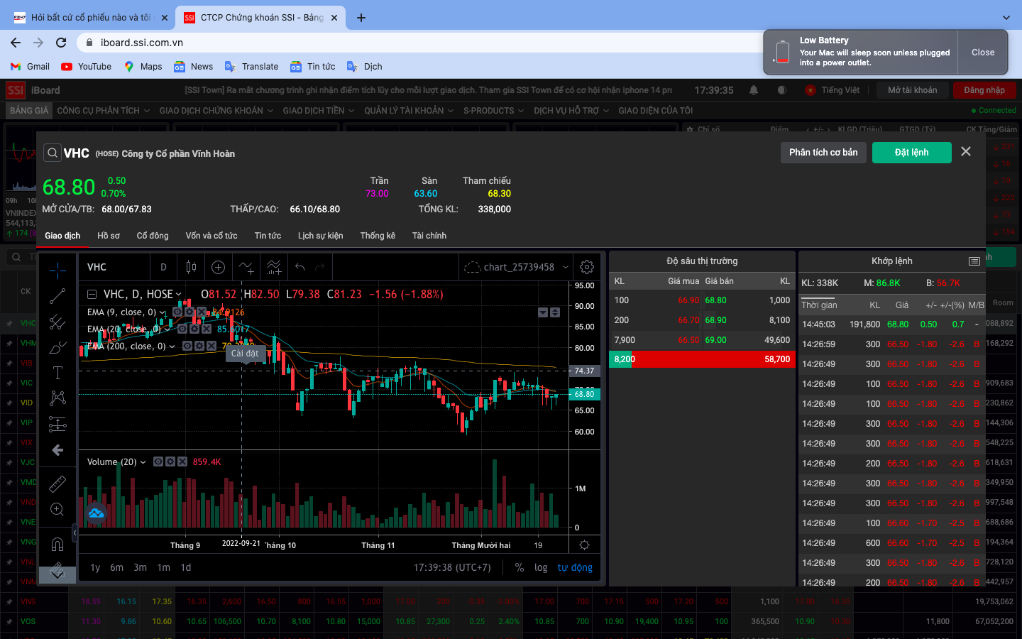This screenshot has height=639, width=1022.
Task: Switch to Vốn và cổ tức tab
Action: pos(211,236)
